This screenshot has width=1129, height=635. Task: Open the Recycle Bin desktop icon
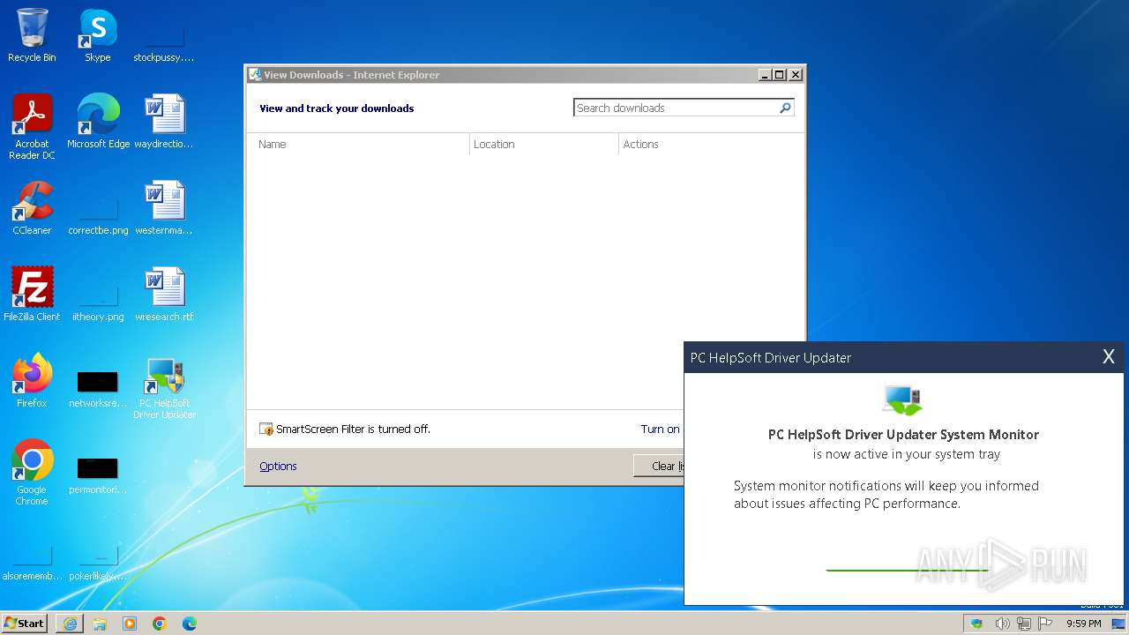coord(32,35)
